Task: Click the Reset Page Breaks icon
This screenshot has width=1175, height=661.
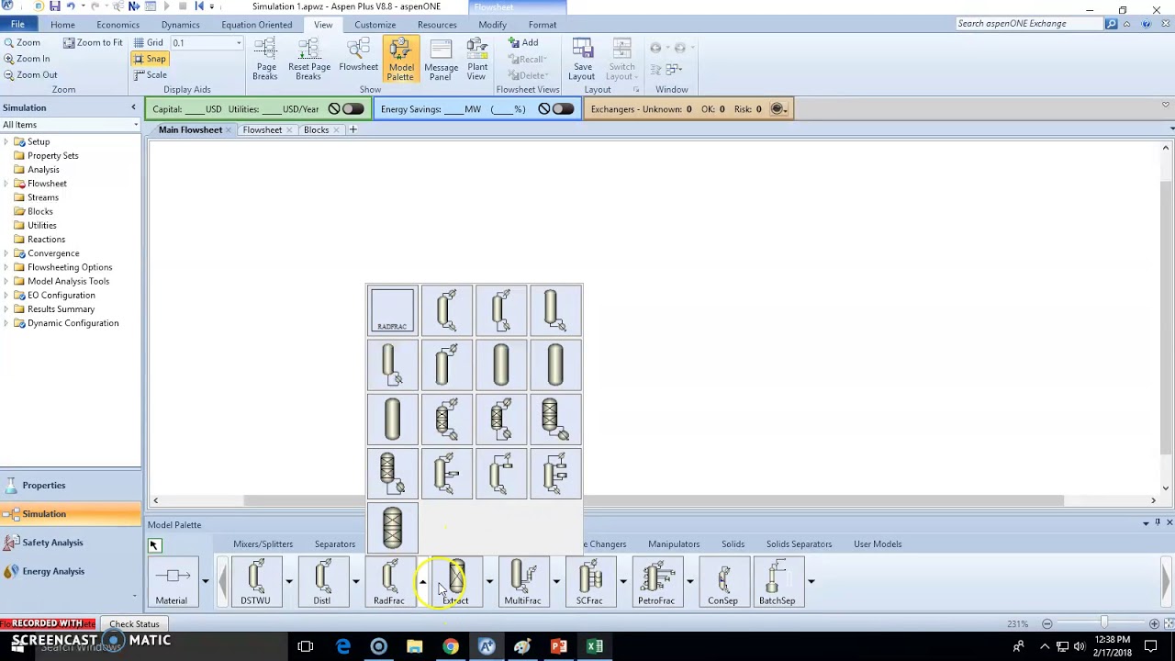Action: coord(309,60)
